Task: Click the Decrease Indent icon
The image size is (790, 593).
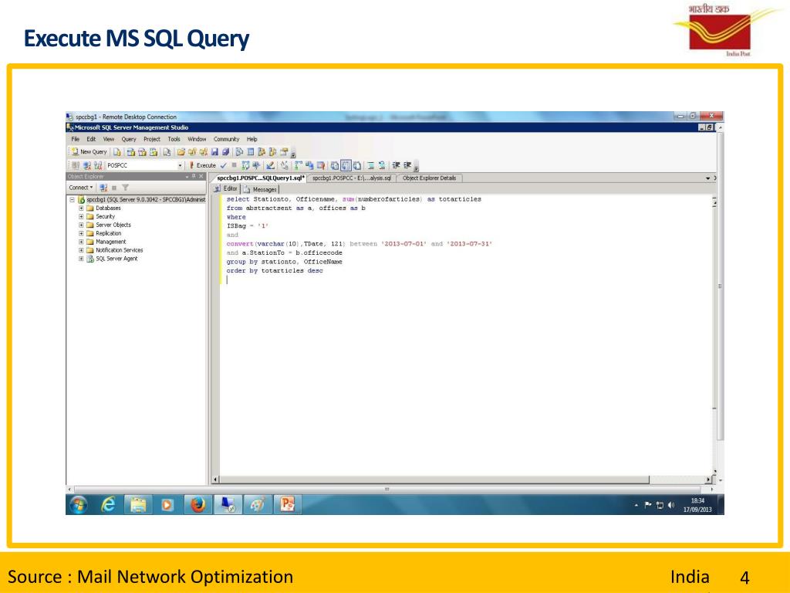Action: click(x=396, y=165)
